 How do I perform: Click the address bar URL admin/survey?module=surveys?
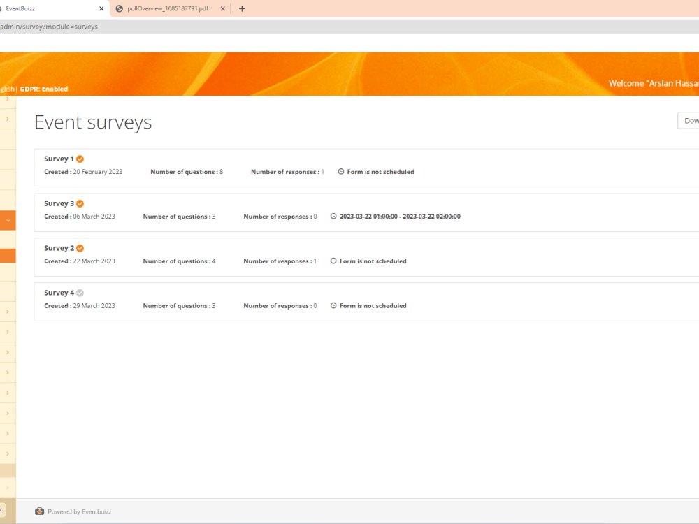pos(49,27)
